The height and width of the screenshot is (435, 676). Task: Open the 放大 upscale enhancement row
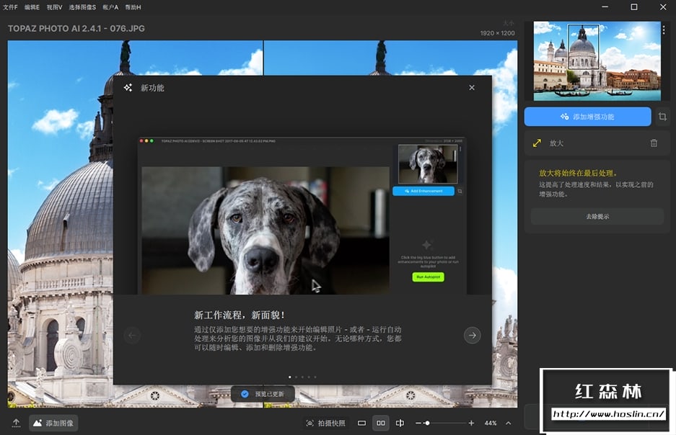click(597, 143)
